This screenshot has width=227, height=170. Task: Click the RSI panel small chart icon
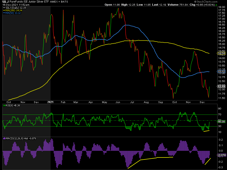pos(4,106)
